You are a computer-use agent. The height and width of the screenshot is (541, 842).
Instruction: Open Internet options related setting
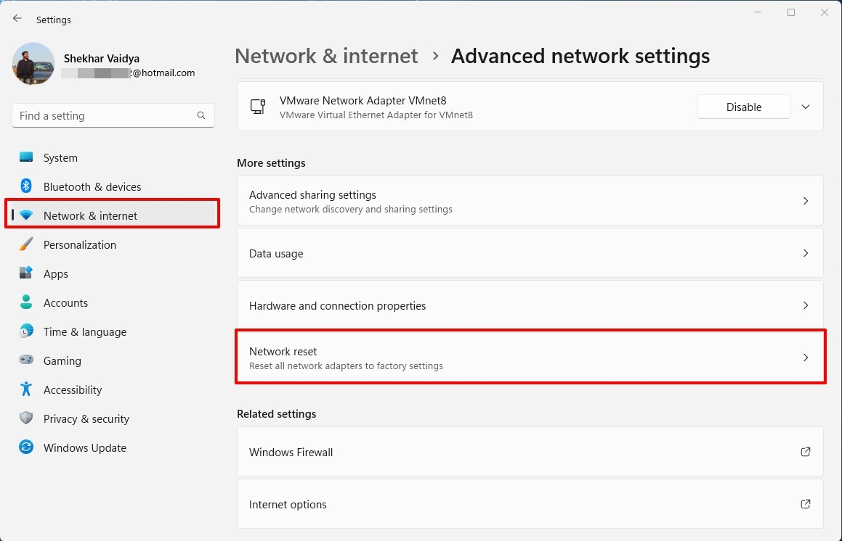530,504
